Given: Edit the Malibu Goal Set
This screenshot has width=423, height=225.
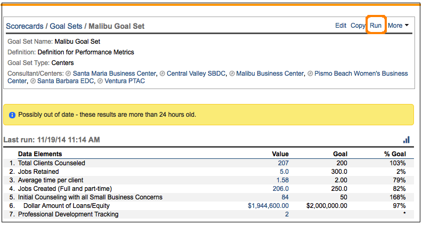Looking at the screenshot, I should (x=341, y=26).
